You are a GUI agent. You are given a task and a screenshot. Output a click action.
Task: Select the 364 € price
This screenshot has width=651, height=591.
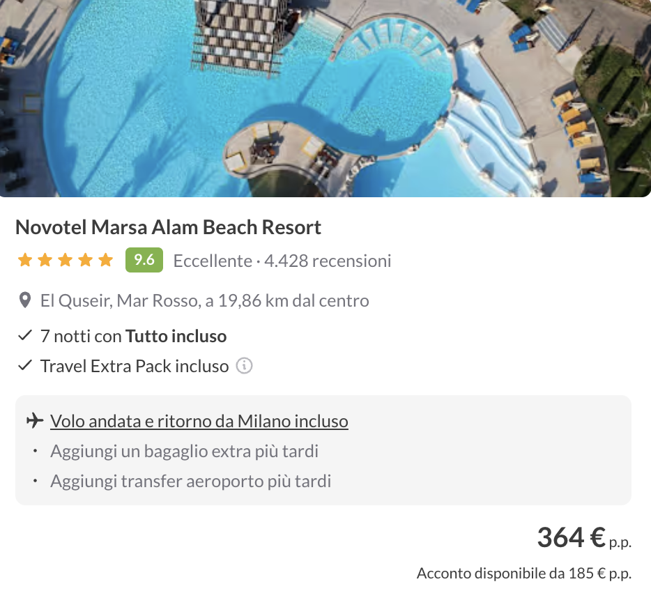pyautogui.click(x=571, y=537)
